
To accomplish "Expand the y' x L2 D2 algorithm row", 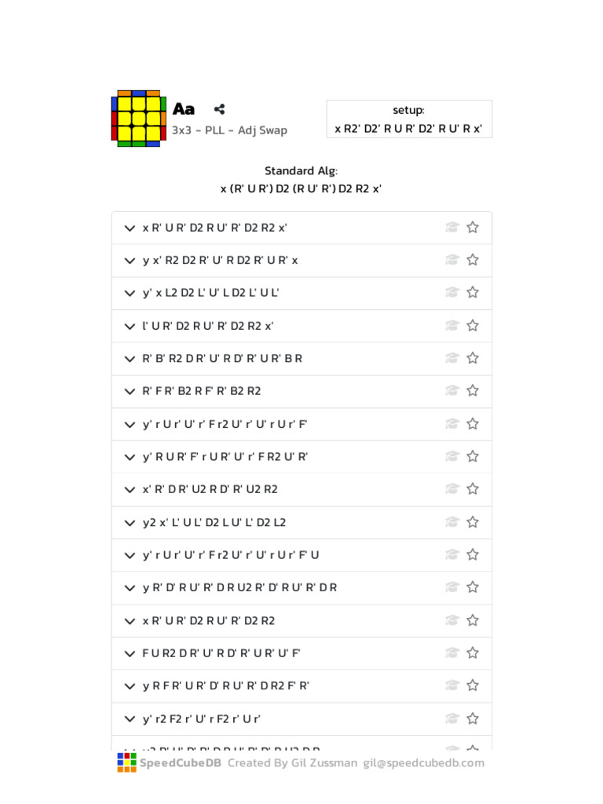I will (x=130, y=293).
